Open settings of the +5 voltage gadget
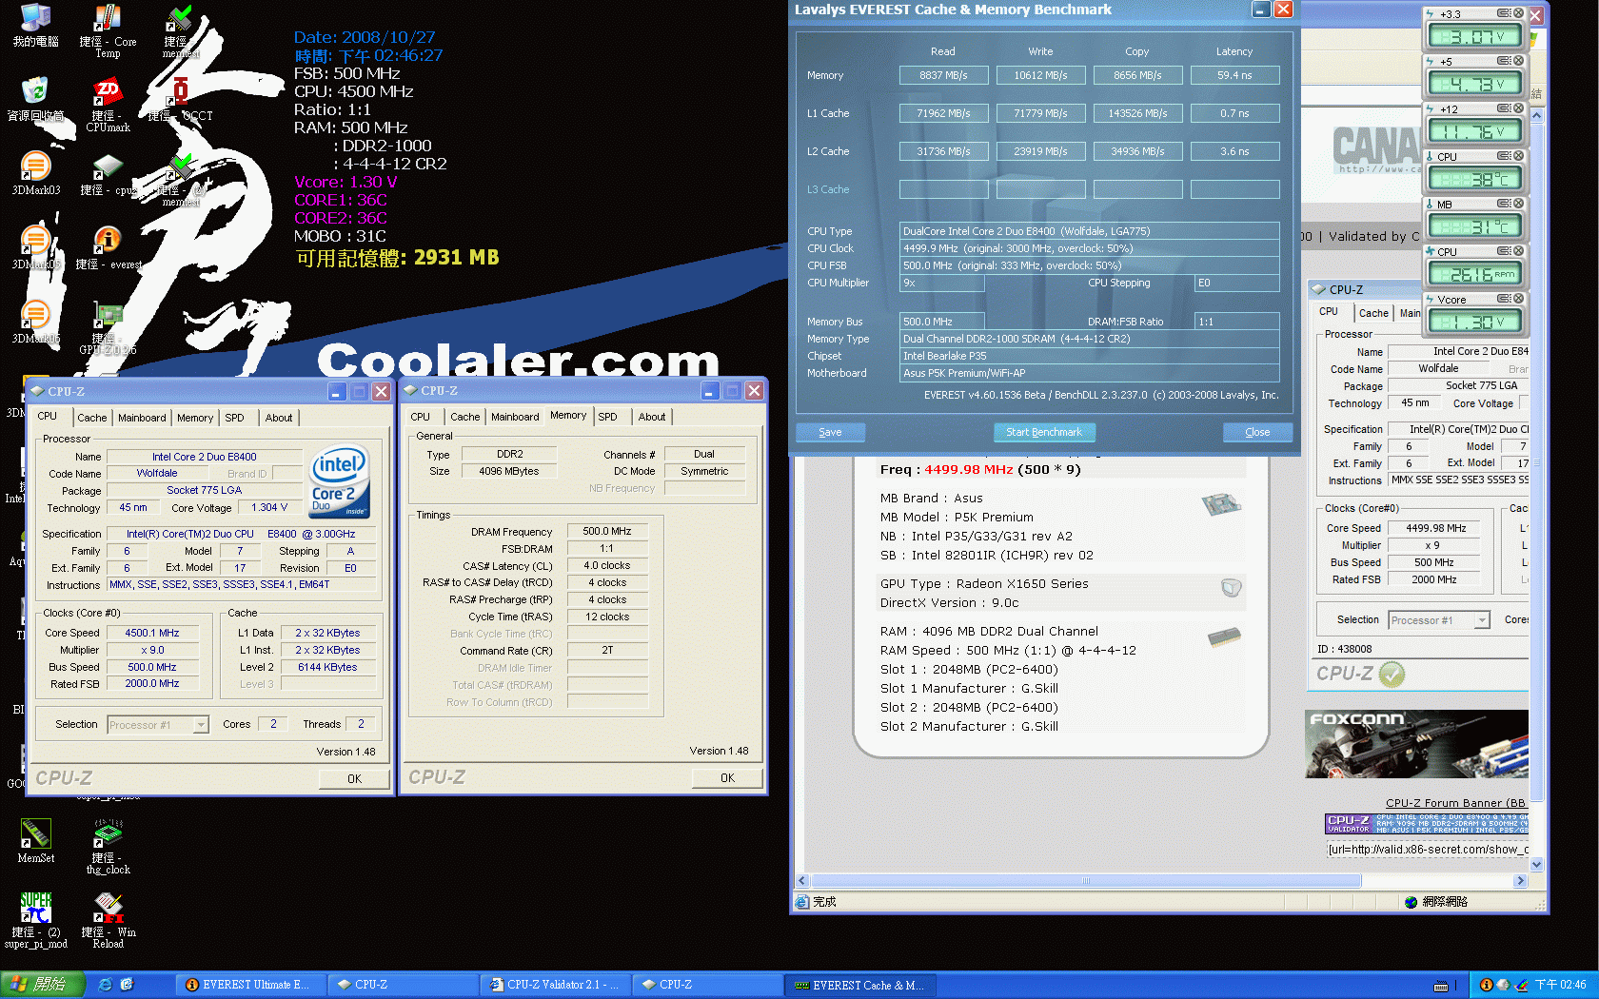This screenshot has height=999, width=1599. click(1504, 61)
